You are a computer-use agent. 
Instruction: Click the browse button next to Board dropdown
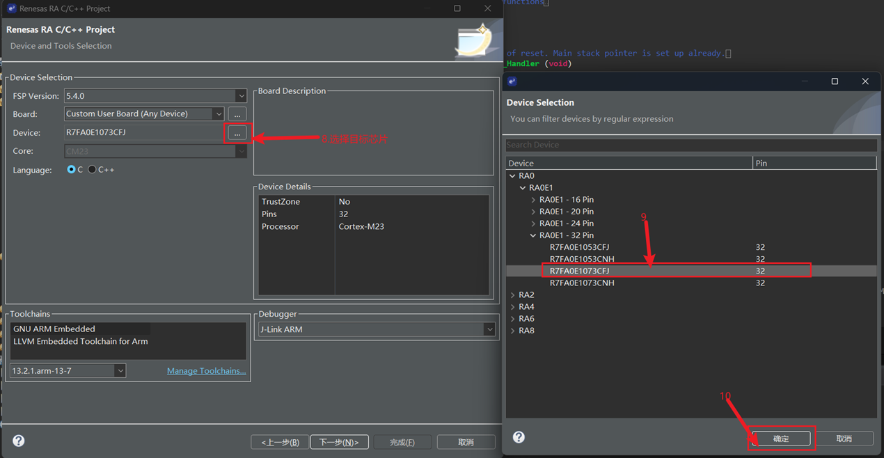point(237,113)
